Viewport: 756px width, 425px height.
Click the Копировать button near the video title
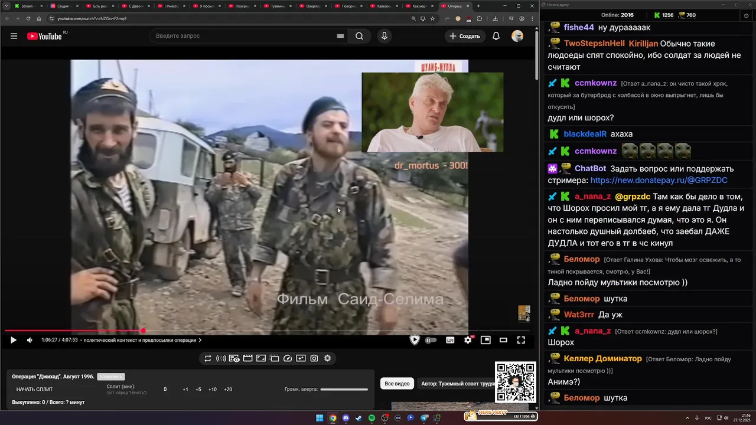(x=111, y=377)
